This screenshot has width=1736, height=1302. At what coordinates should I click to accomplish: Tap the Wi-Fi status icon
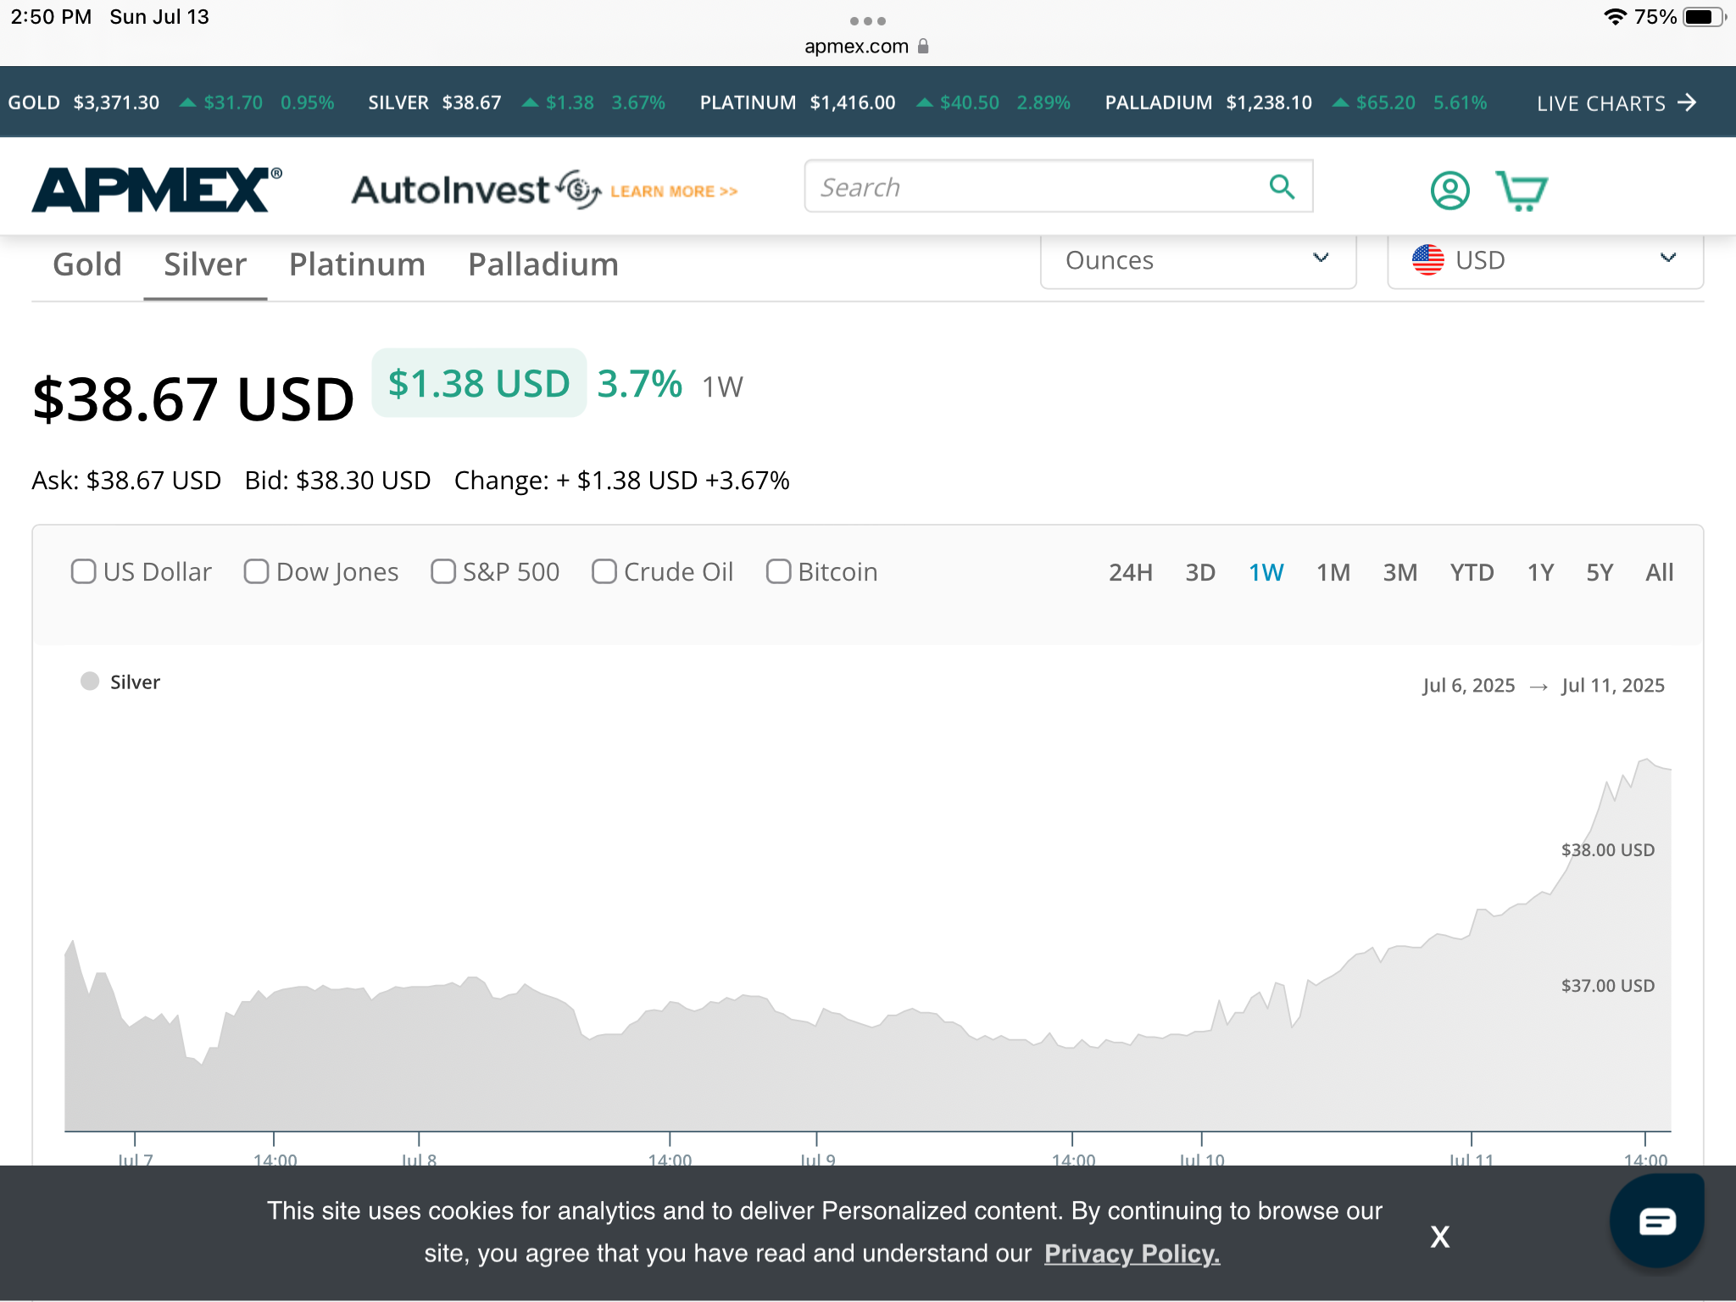click(x=1615, y=17)
